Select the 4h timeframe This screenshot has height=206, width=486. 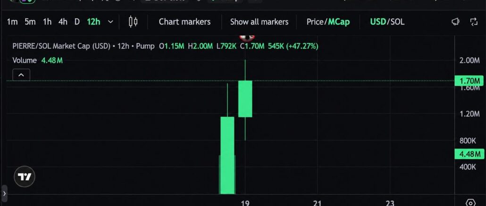tap(63, 22)
